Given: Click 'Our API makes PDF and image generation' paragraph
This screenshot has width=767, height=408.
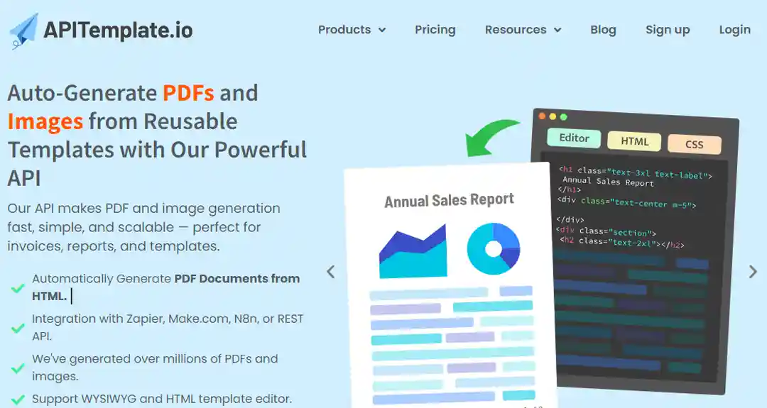Looking at the screenshot, I should coord(143,227).
